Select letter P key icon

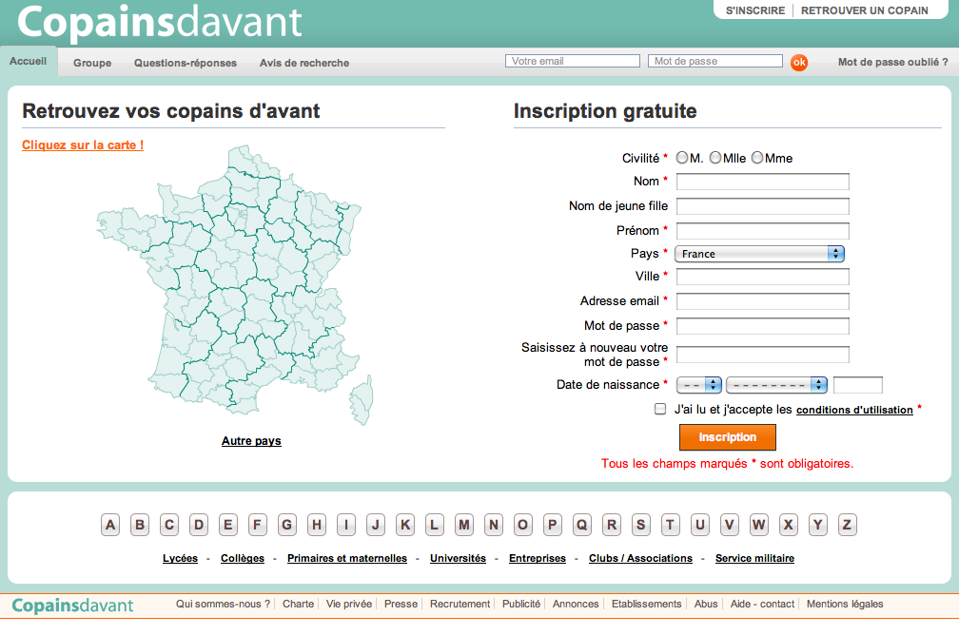point(552,525)
